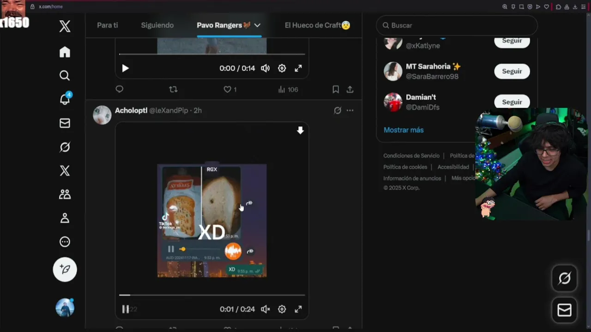
Task: Click browser ad blocker shield icon
Action: pos(530,7)
